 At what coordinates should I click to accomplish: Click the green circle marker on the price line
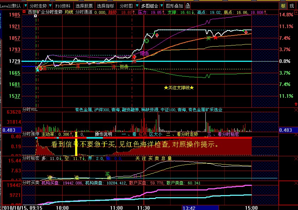(x=147, y=41)
